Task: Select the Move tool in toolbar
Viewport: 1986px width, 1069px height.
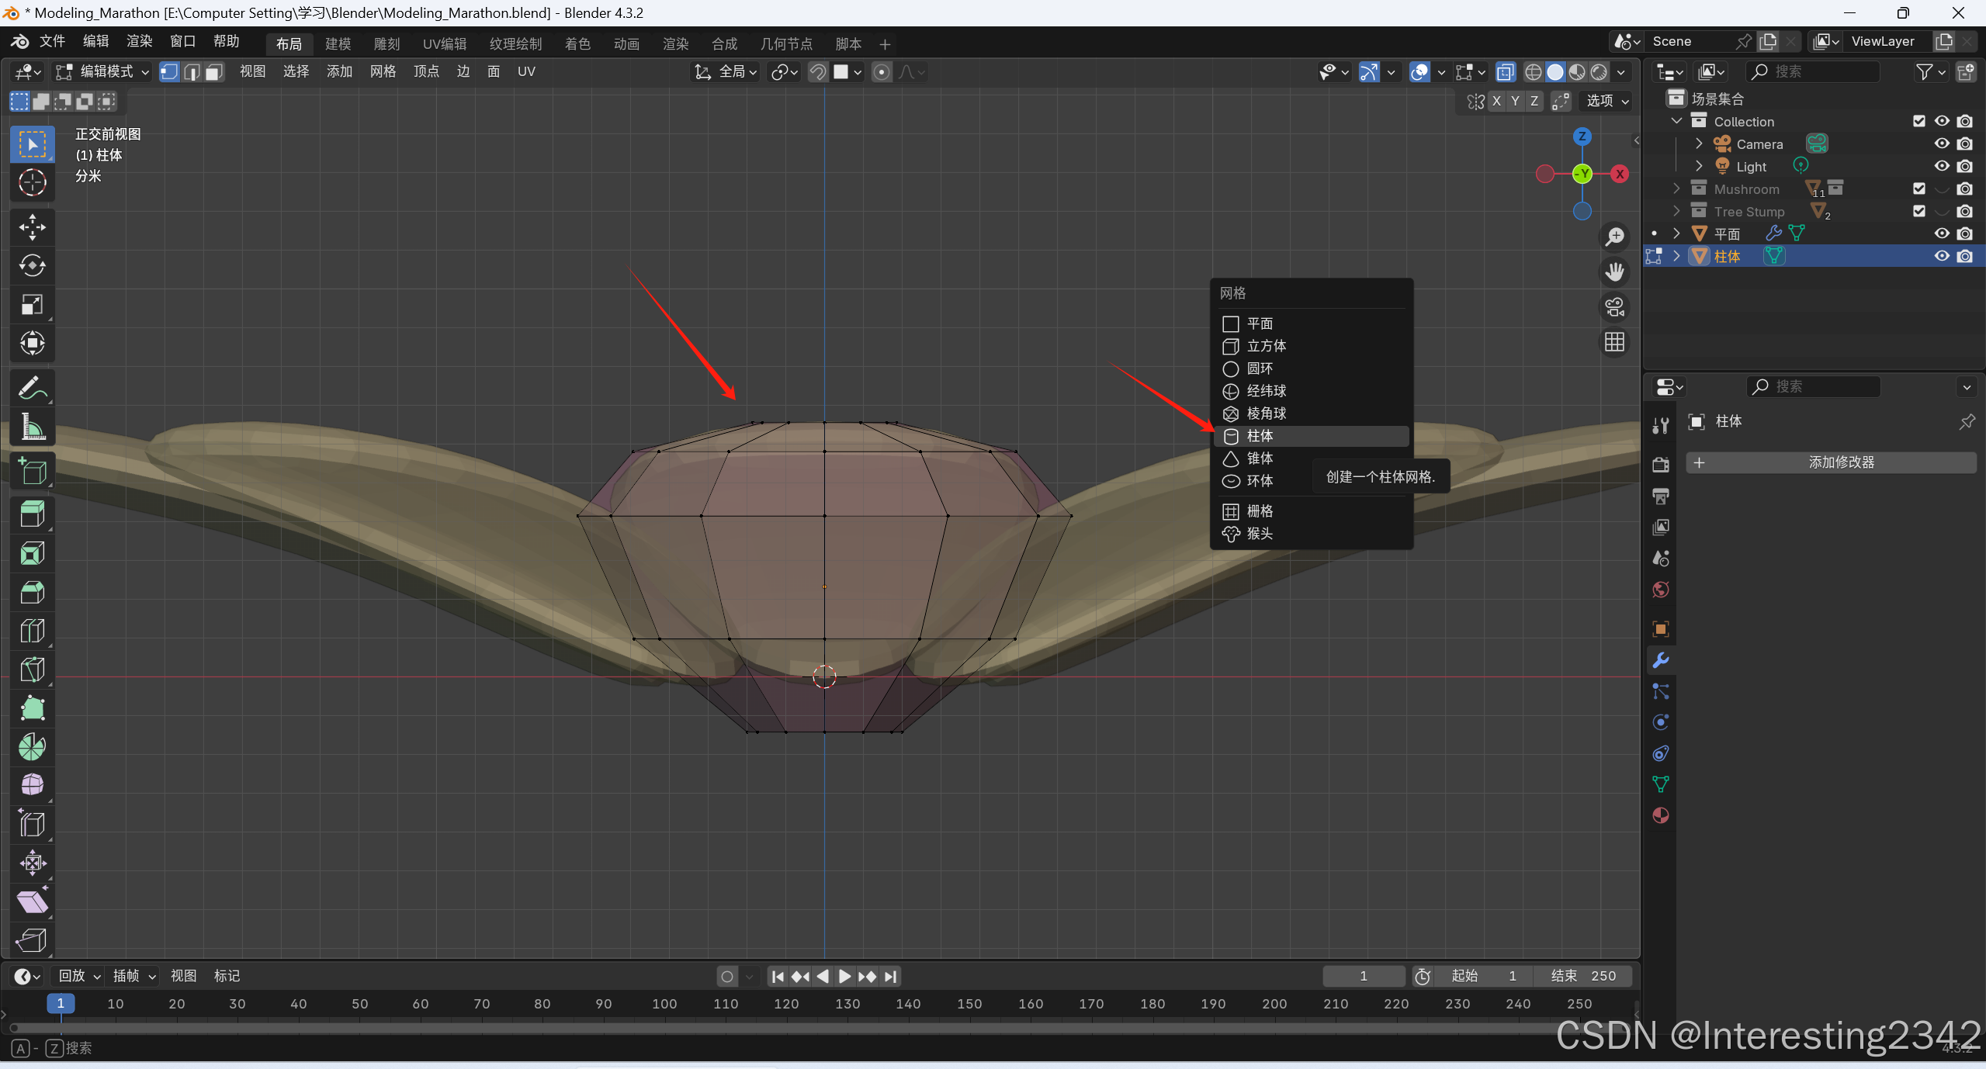Action: tap(32, 227)
